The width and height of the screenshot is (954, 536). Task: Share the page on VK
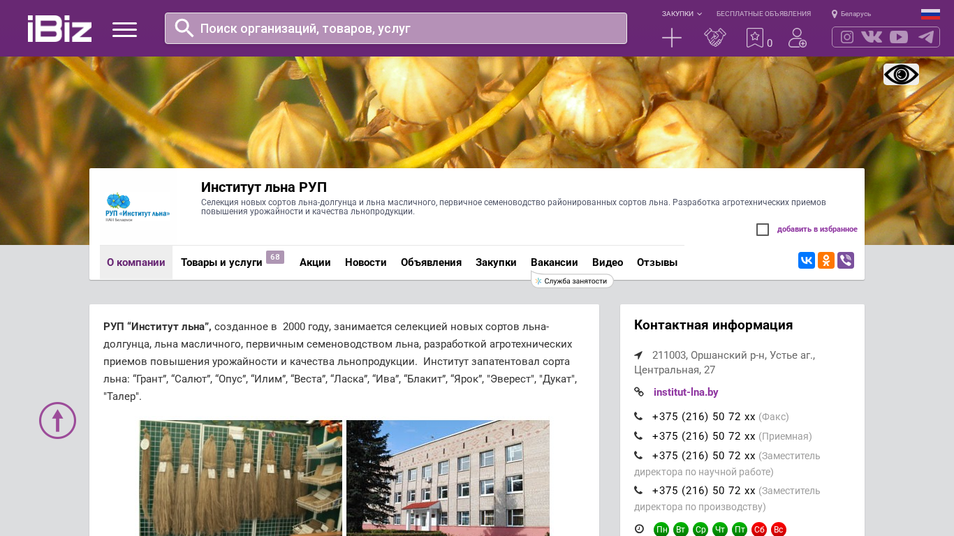tap(807, 260)
